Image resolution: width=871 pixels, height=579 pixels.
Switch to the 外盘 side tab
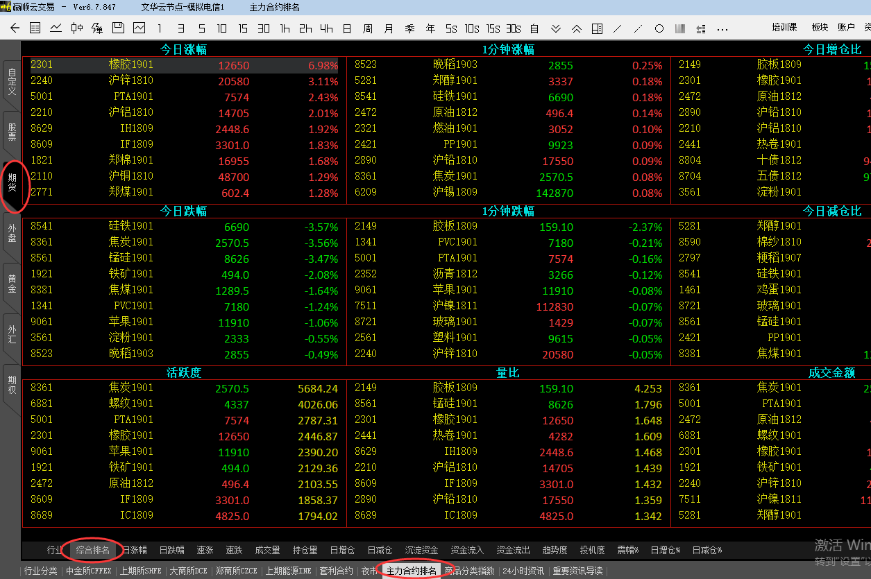[x=12, y=233]
